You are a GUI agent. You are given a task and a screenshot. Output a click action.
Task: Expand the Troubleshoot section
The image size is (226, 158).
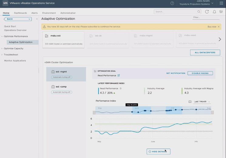2,55
